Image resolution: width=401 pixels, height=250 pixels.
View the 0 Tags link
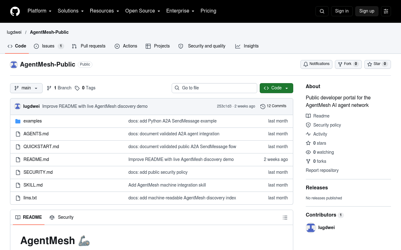coord(85,88)
